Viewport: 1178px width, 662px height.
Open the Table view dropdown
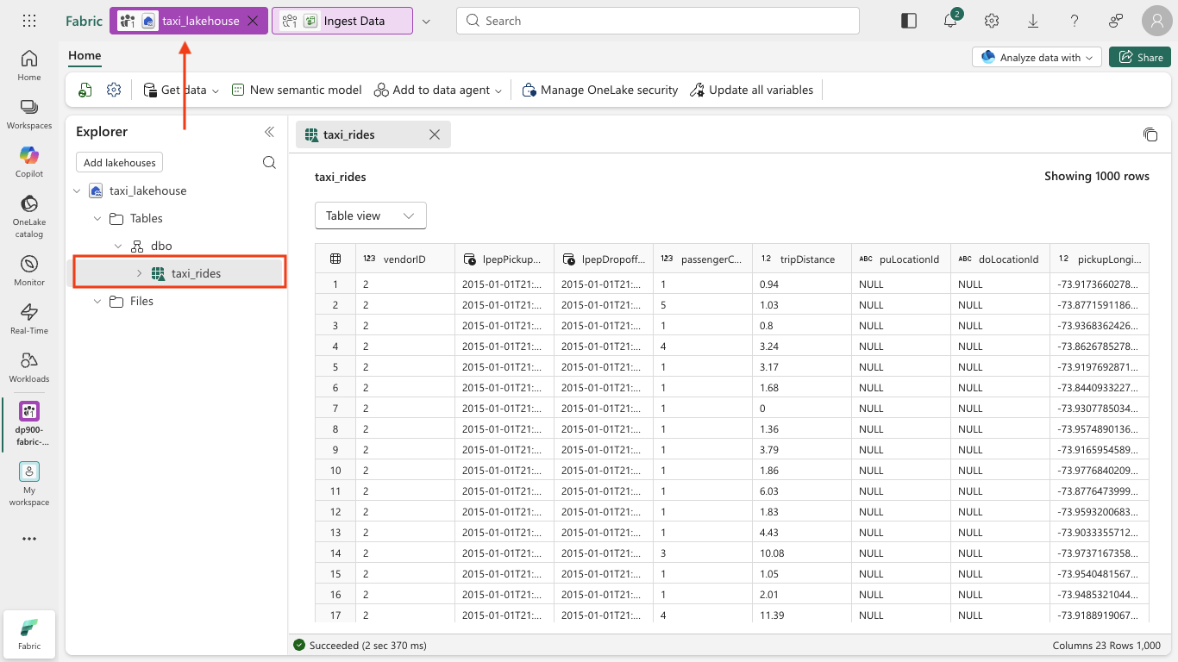click(x=371, y=215)
